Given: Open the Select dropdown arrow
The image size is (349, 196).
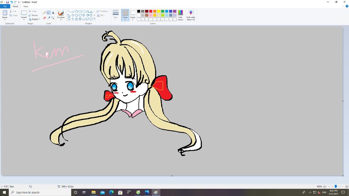Looking at the screenshot, I should click(24, 19).
